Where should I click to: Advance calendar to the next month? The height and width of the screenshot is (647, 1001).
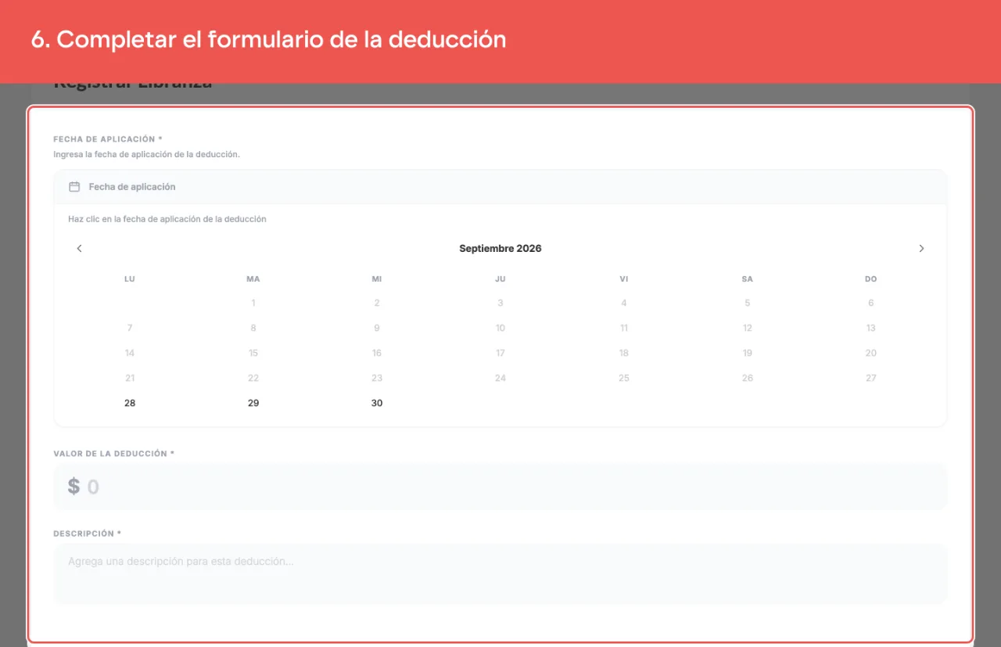click(x=921, y=249)
